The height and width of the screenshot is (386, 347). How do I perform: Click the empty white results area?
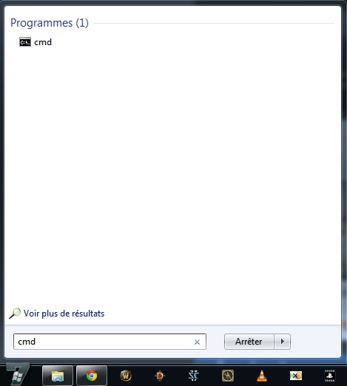coord(172,172)
